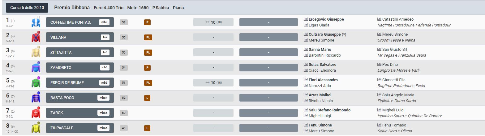
Task: Click the PL badge on Villana's row
Action: coord(148,38)
